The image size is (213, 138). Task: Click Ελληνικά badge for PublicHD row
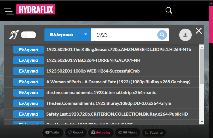(29, 114)
